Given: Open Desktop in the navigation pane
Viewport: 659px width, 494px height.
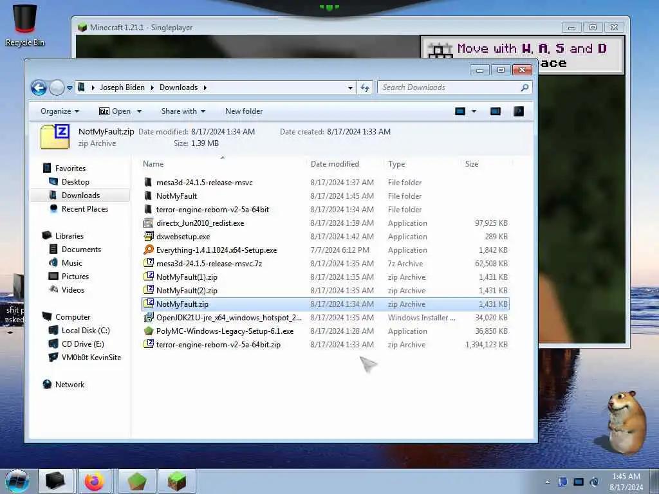Looking at the screenshot, I should click(x=70, y=182).
